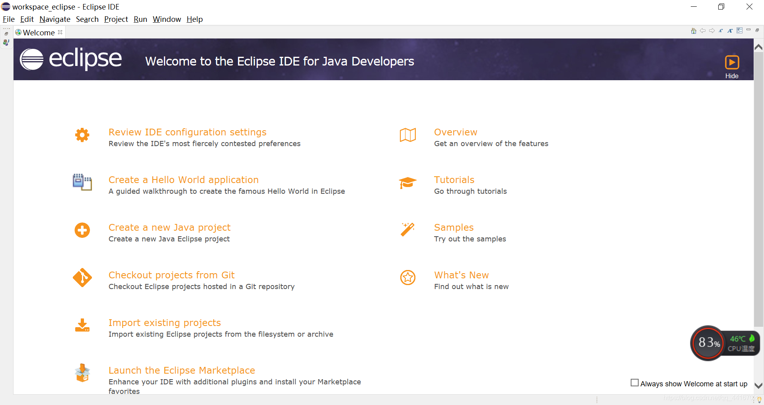Click 'Get an overview of the features' text
This screenshot has height=405, width=764.
[491, 144]
